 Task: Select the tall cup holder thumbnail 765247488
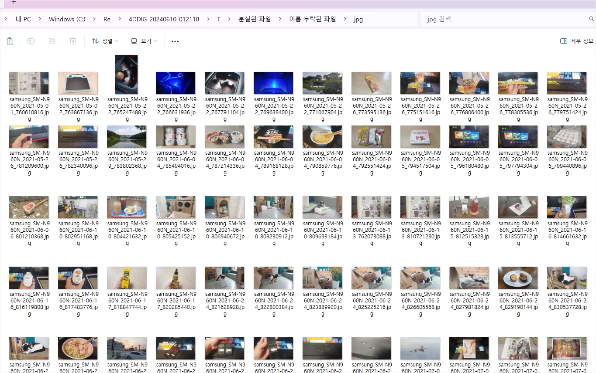coord(127,75)
